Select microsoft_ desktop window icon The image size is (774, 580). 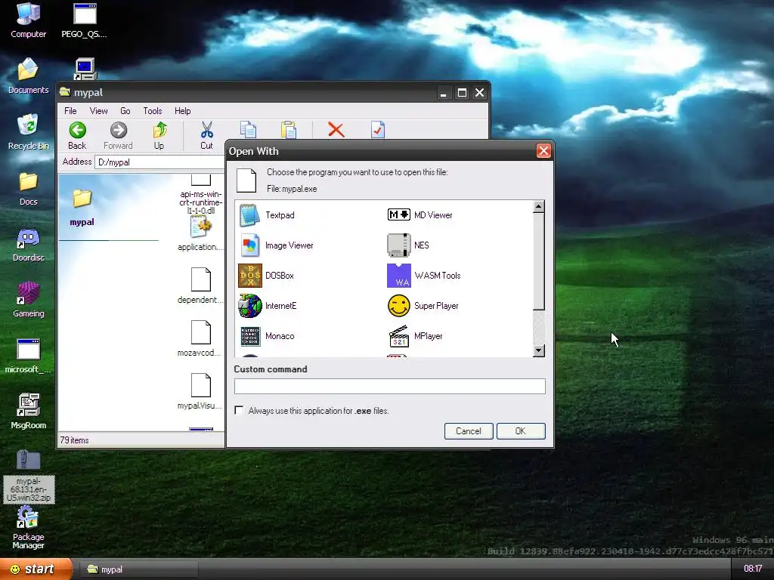28,356
